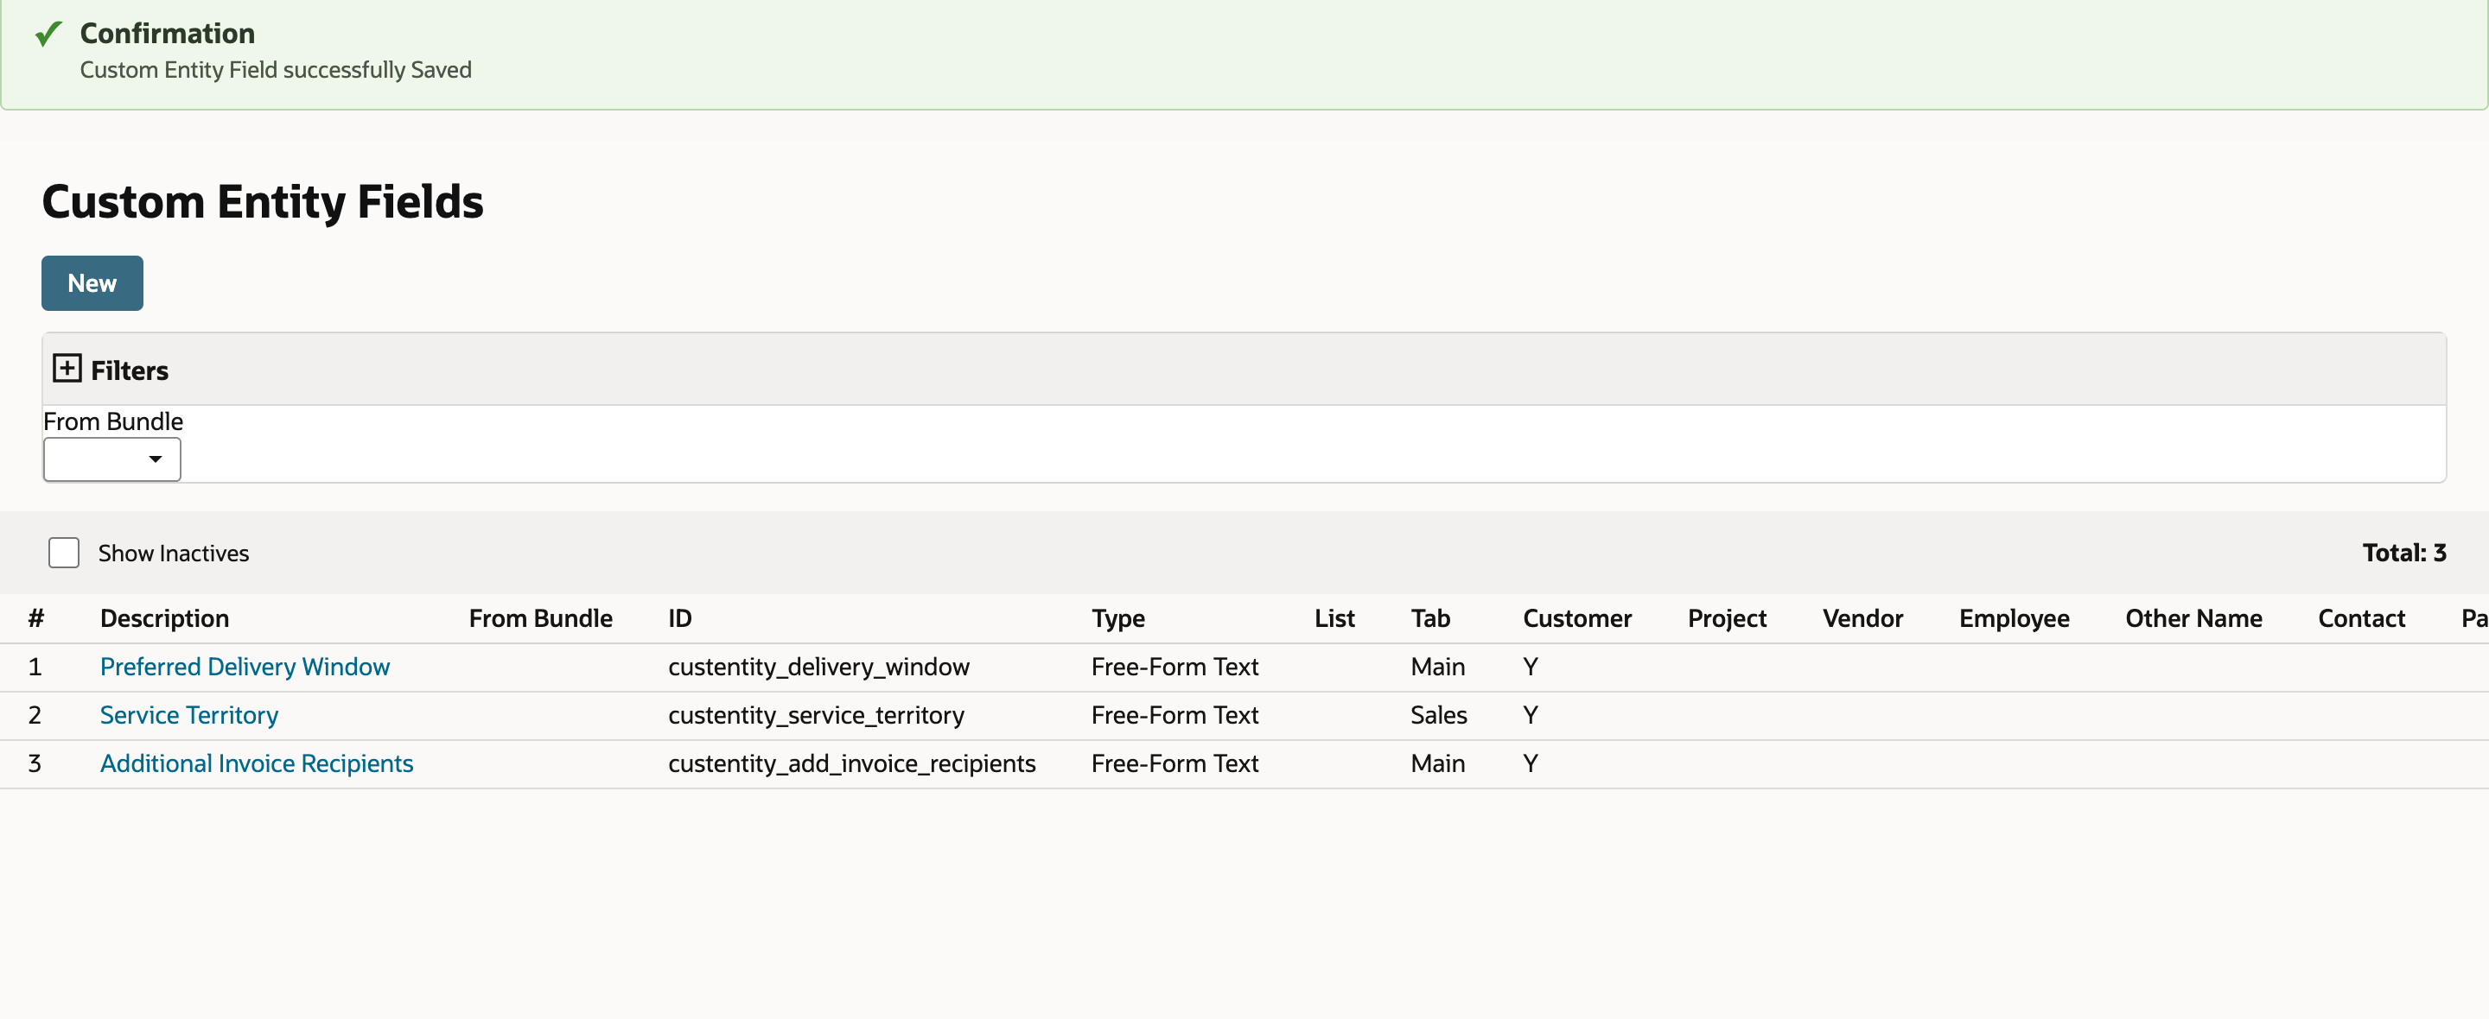Enable the Show Inactives checkbox
This screenshot has height=1019, width=2489.
64,553
